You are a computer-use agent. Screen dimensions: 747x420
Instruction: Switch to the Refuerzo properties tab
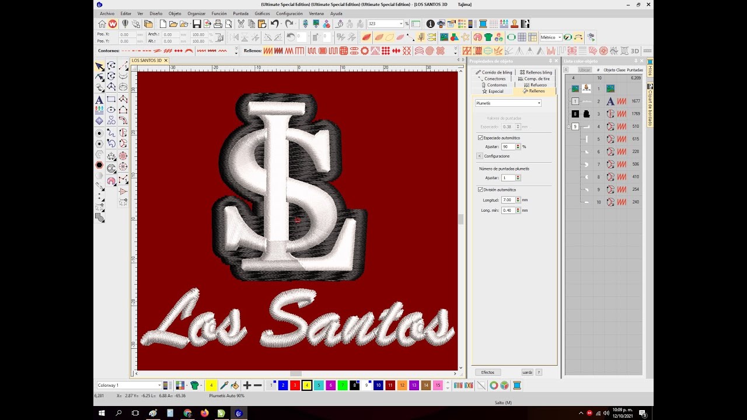pos(535,85)
